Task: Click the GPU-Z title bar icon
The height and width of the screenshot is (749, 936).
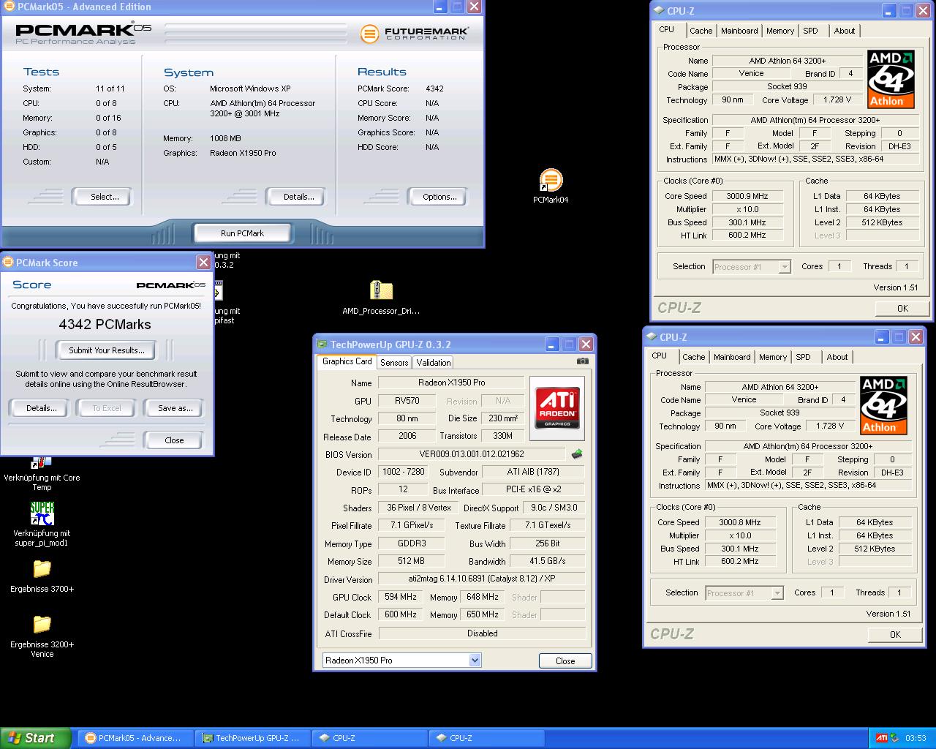Action: point(322,345)
